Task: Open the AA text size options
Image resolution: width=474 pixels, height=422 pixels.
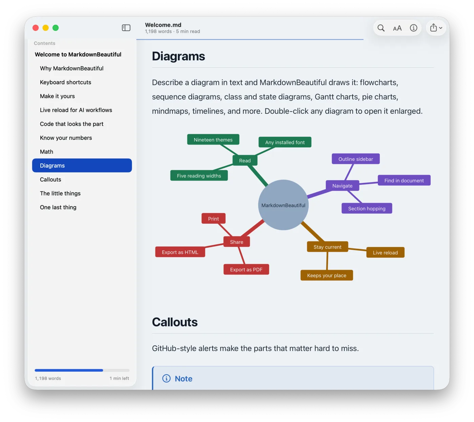Action: pos(397,28)
